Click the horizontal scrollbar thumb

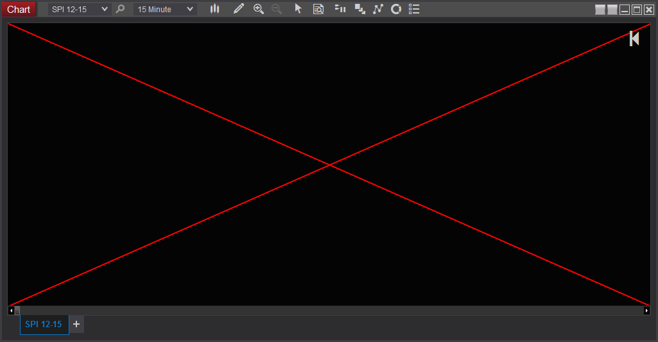point(17,311)
